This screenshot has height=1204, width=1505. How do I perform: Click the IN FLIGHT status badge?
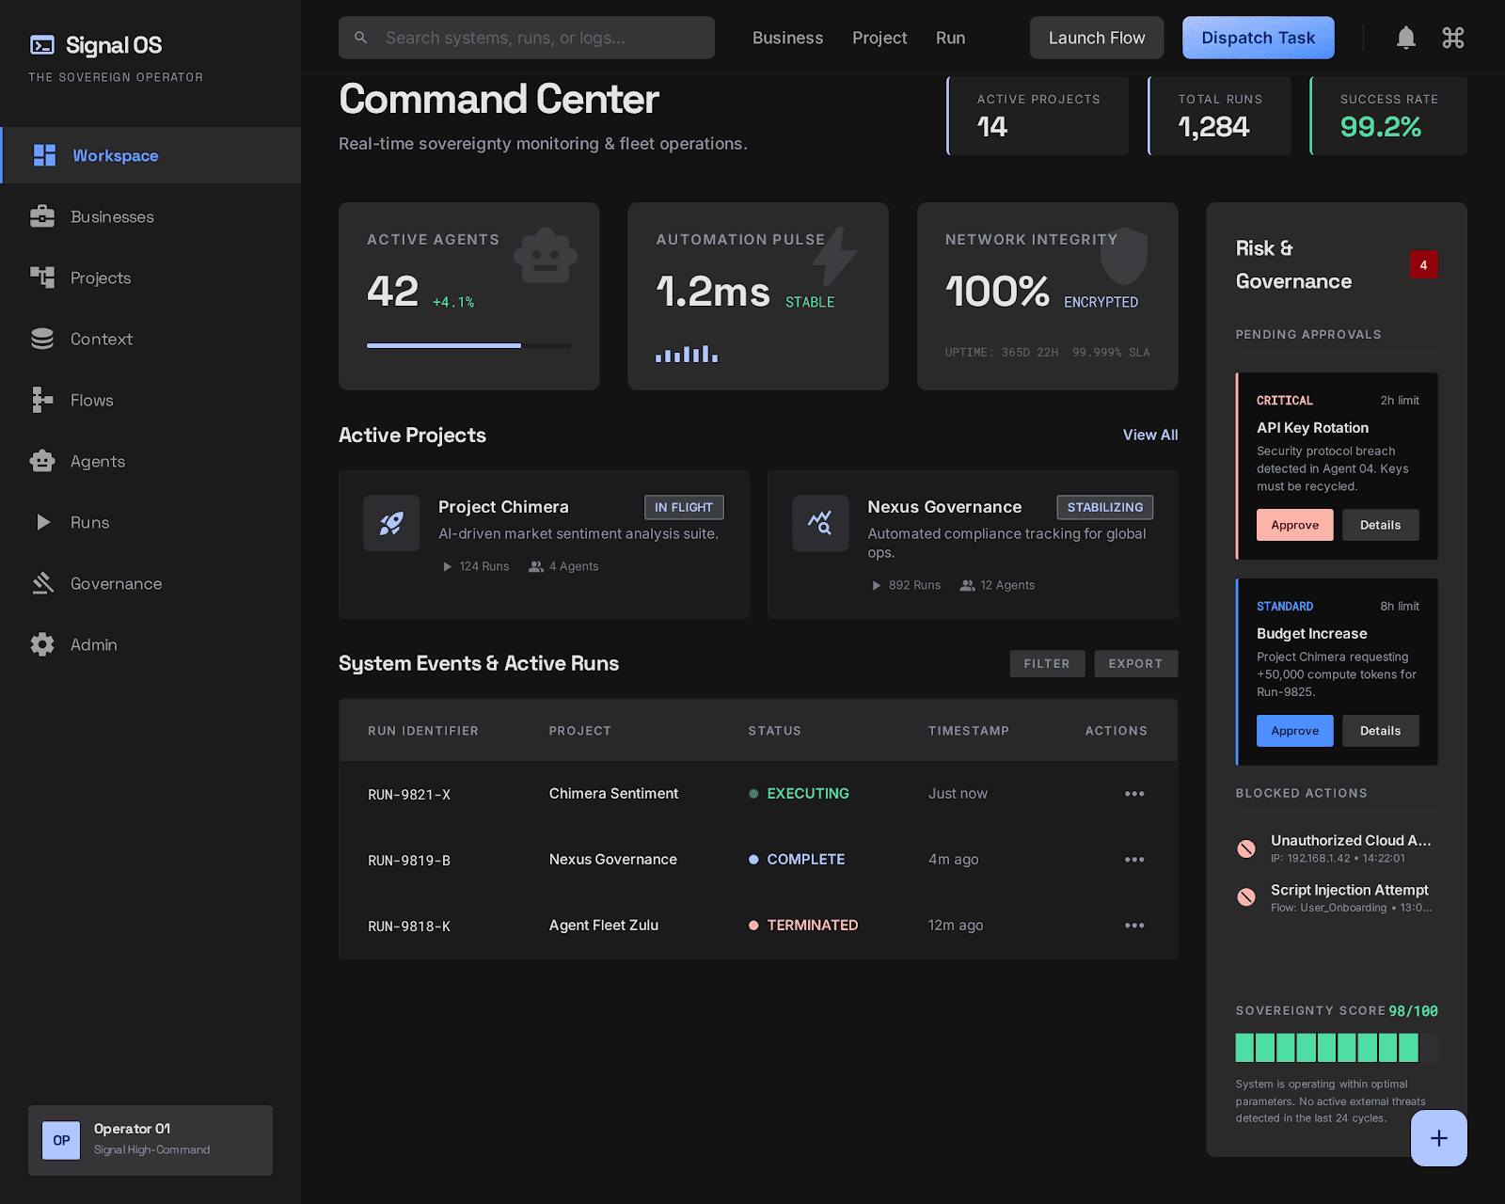coord(684,507)
